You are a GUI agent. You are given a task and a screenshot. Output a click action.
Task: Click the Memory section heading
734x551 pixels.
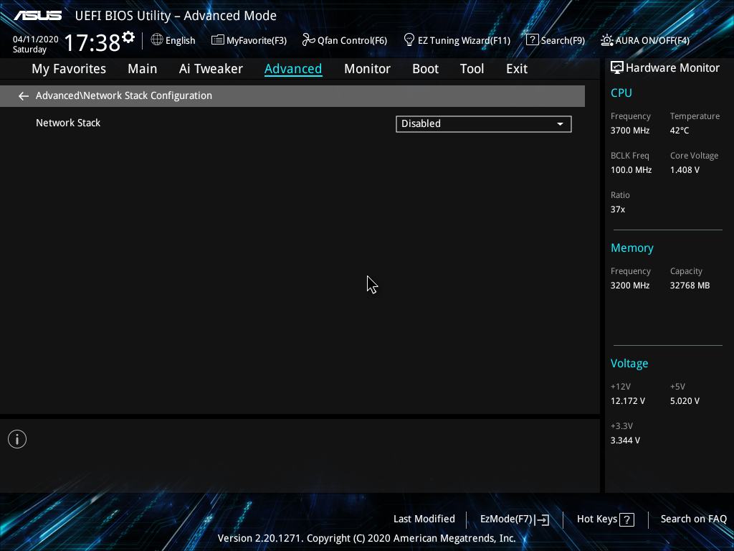click(632, 248)
